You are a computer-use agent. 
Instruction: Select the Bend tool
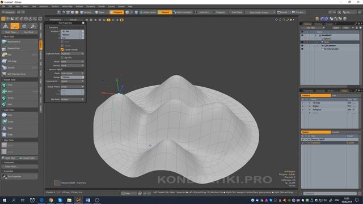(x=20, y=91)
